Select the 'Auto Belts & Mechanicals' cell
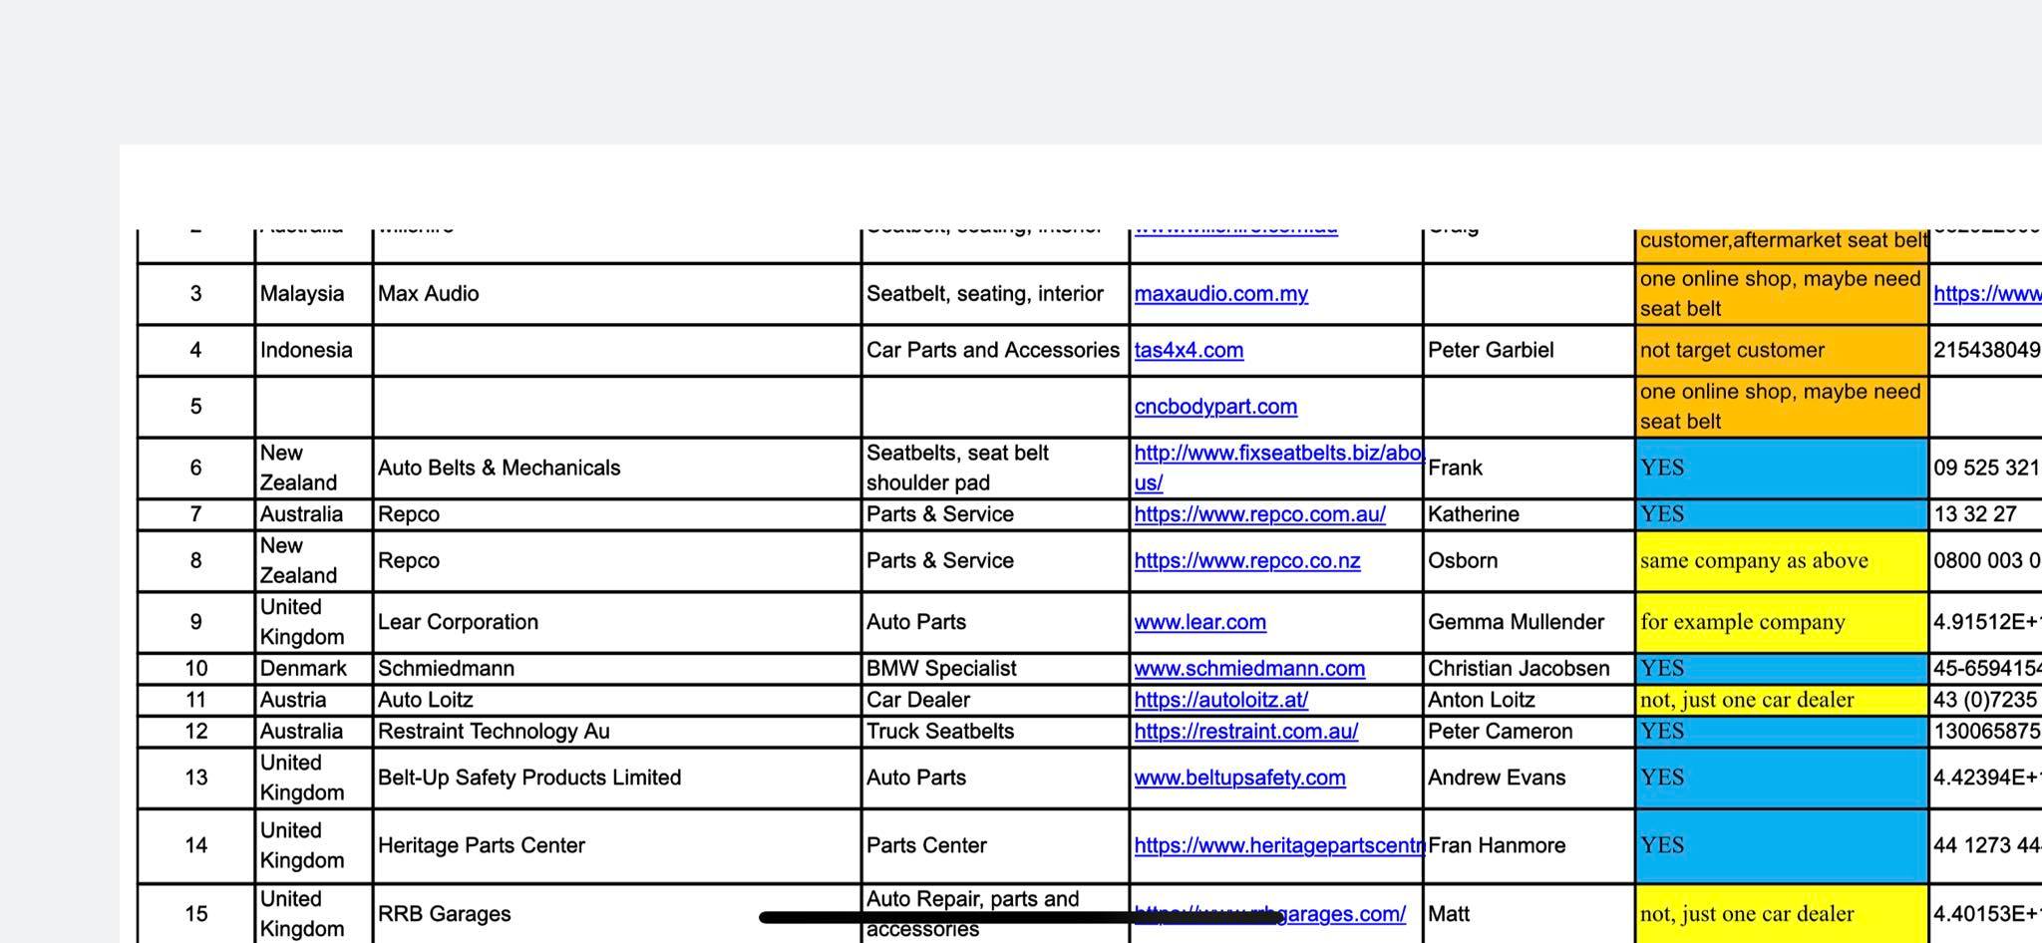The width and height of the screenshot is (2042, 943). click(x=617, y=468)
